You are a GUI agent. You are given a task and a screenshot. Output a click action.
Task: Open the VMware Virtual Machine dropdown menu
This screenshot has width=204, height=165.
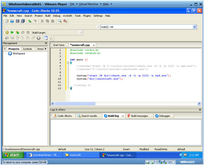point(90,4)
